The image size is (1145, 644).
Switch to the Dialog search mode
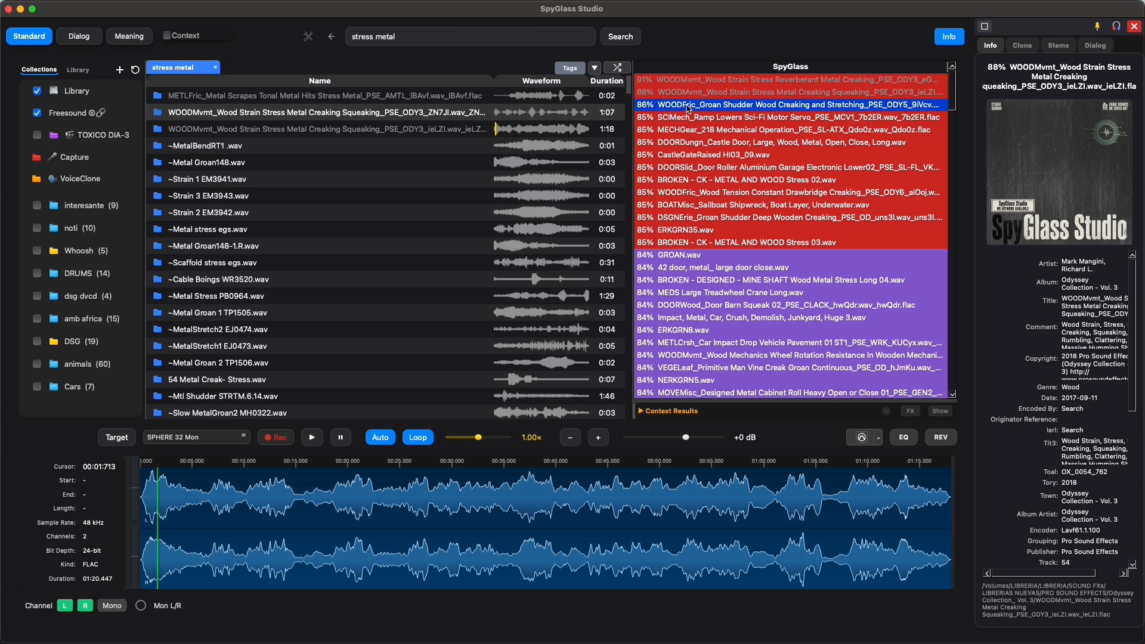79,36
